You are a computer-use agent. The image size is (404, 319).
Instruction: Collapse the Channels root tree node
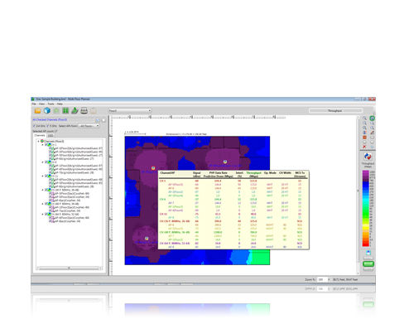39,141
